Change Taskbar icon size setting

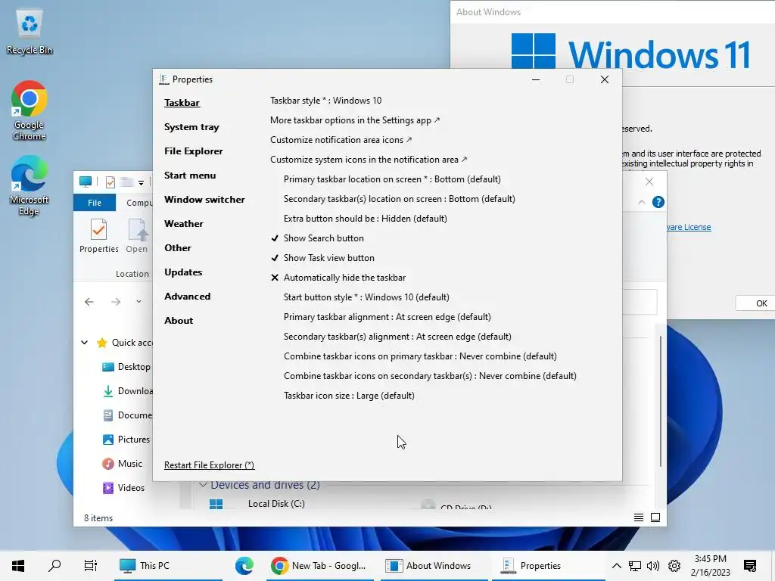(349, 396)
